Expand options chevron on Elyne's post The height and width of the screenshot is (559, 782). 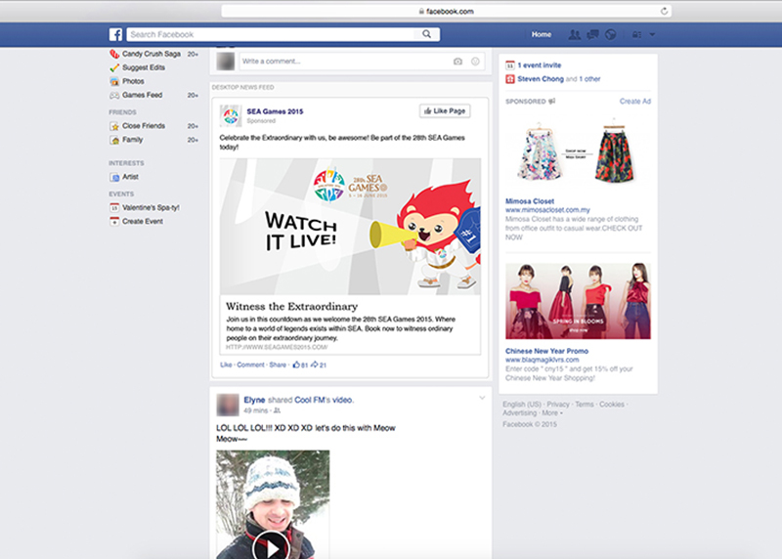click(x=481, y=399)
